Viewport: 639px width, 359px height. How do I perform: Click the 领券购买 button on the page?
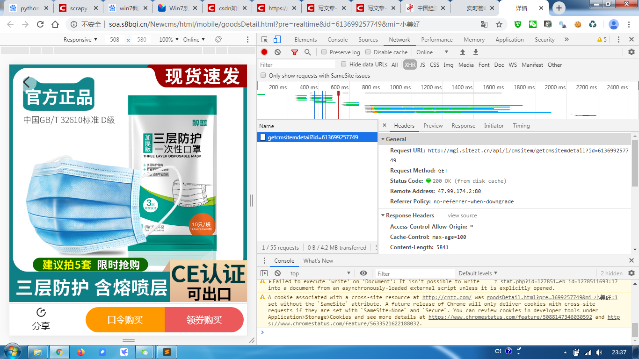click(204, 320)
